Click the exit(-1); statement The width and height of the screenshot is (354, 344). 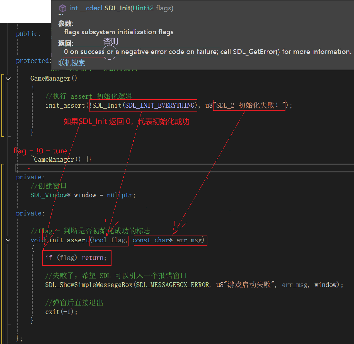coord(61,312)
